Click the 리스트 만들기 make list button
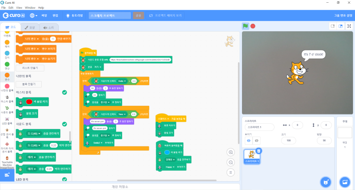This screenshot has height=190, width=355. pos(30,68)
